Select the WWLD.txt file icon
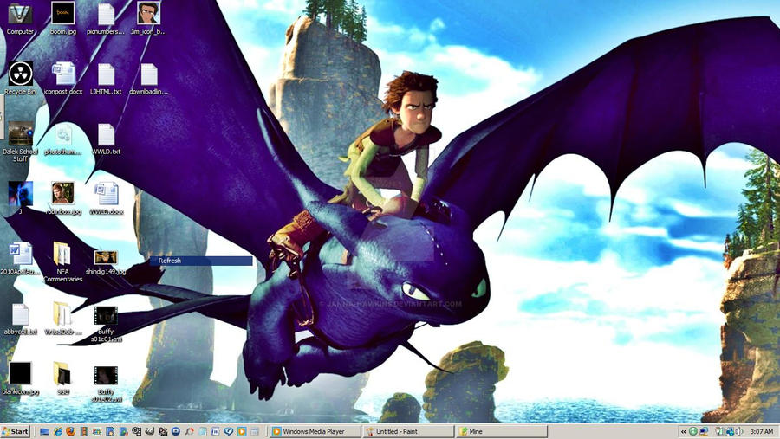Screen dimensions: 780x439 coord(106,139)
